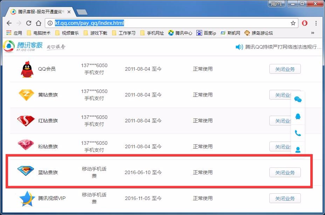Viewport: 325px width, 215px height.
Task: Click the QQ会员 penguin icon
Action: tap(27, 69)
